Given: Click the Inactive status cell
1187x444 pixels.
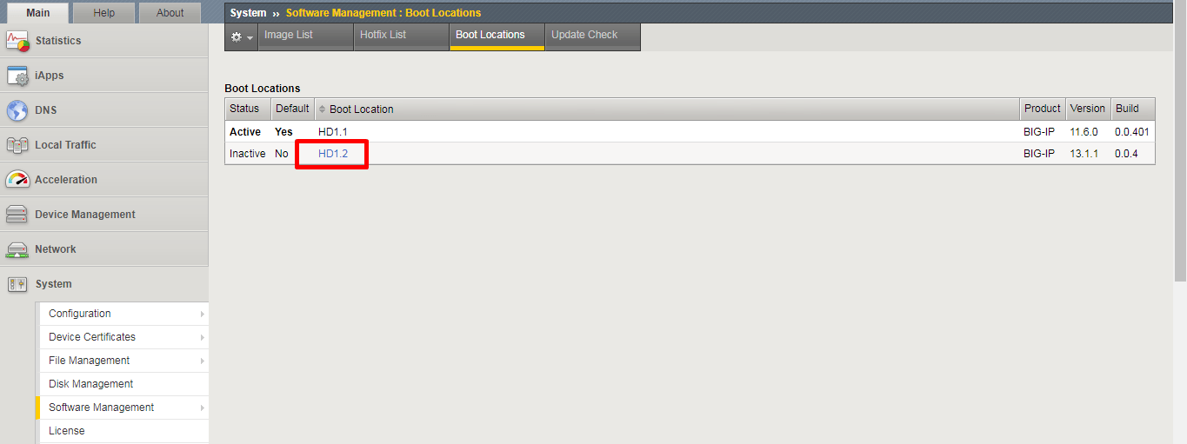Looking at the screenshot, I should [x=248, y=154].
